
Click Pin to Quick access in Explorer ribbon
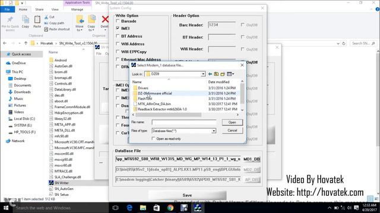pyautogui.click(x=10, y=23)
